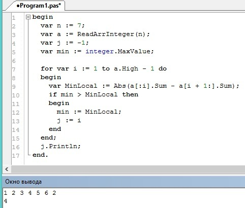Click the output result '4'
Viewport: 245px width, 208px height.
[x=6, y=201]
